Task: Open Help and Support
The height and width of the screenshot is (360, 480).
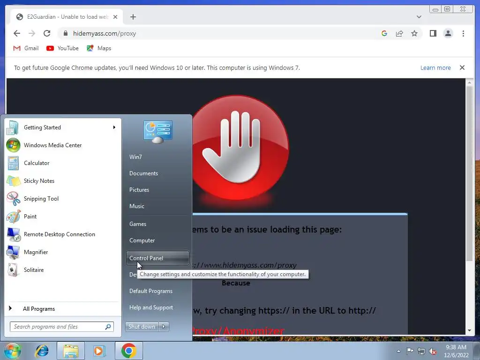Action: 157,307
